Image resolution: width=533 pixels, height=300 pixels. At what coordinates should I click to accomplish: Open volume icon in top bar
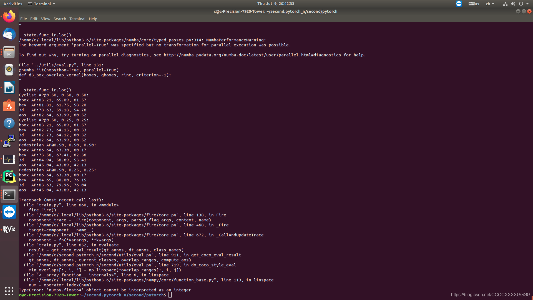pyautogui.click(x=513, y=4)
